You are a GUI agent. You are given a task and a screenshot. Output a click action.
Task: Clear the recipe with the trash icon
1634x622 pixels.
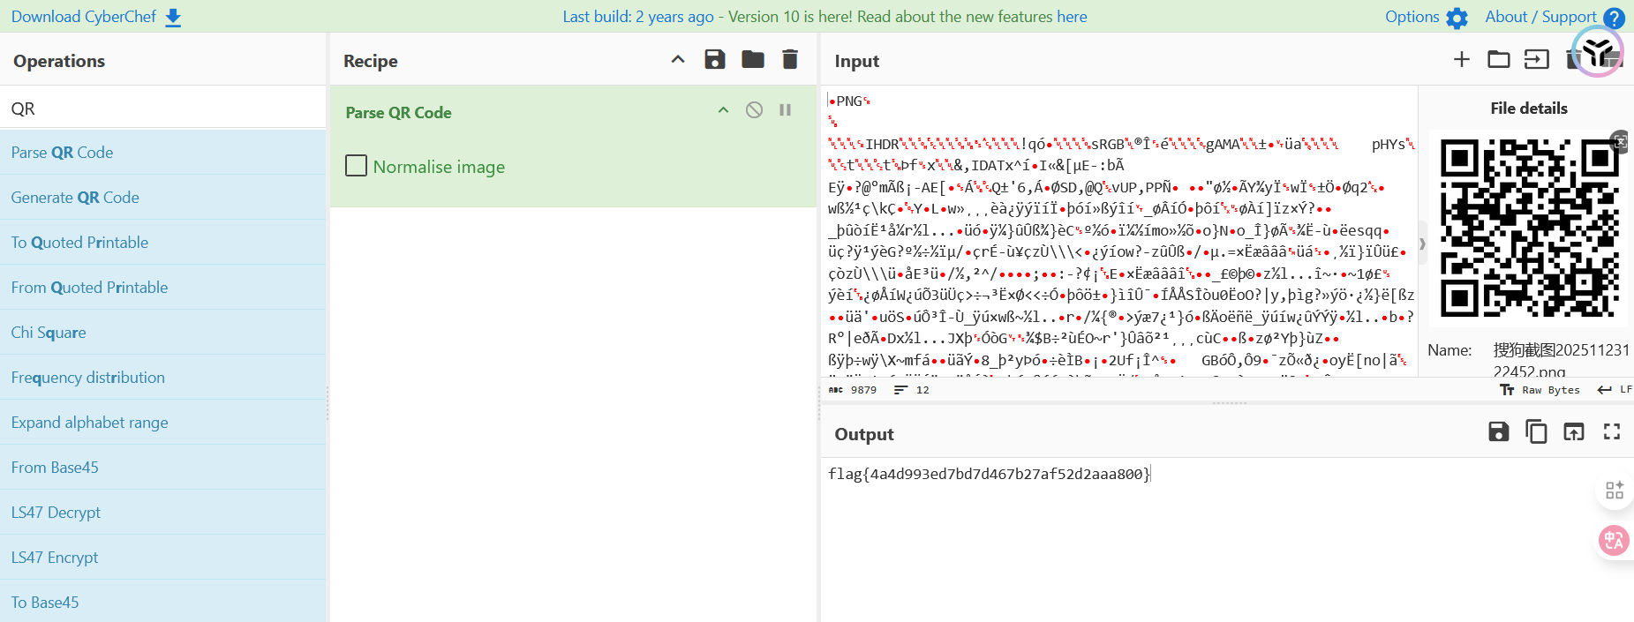pyautogui.click(x=790, y=59)
